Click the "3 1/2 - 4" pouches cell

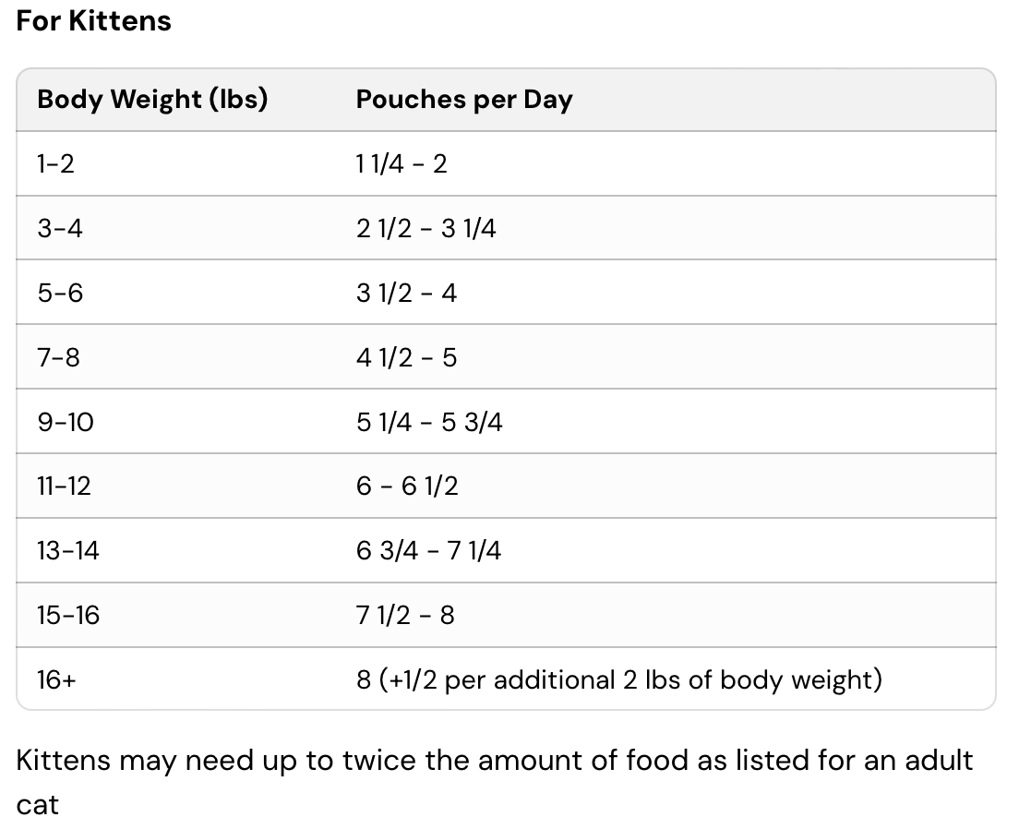pyautogui.click(x=406, y=293)
